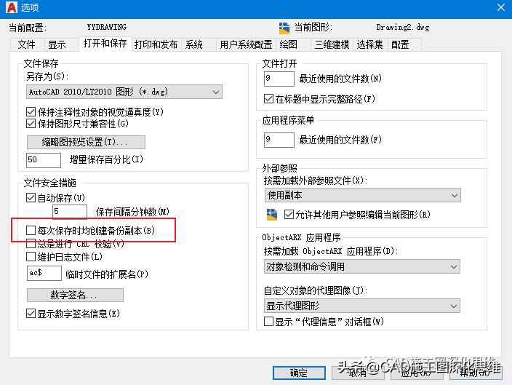Open the 按需加载外部参照文件 dropdown

pos(363,196)
